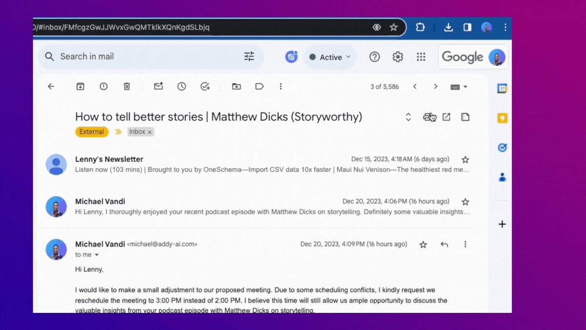Click the '3 of 5,586' conversation counter

click(x=384, y=87)
